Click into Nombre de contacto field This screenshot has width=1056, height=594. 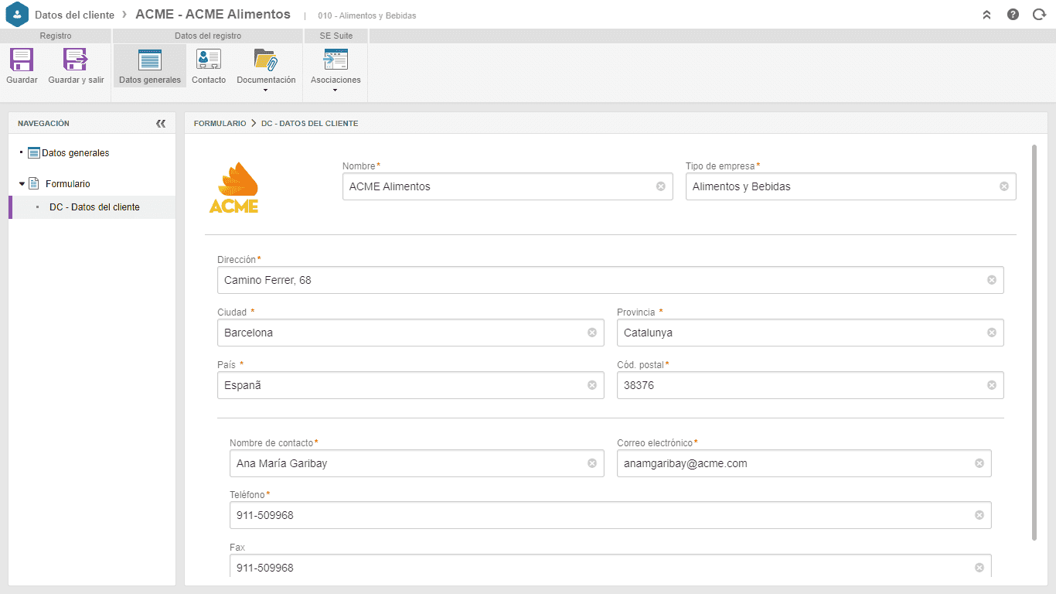point(417,463)
